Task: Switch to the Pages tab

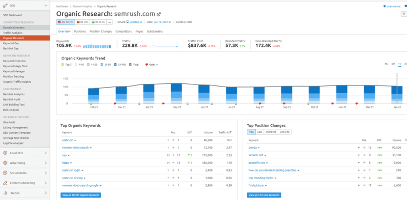Action: 139,32
